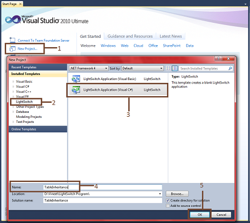The width and height of the screenshot is (250, 223).
Task: Click the Solution name input field
Action: [x=103, y=200]
